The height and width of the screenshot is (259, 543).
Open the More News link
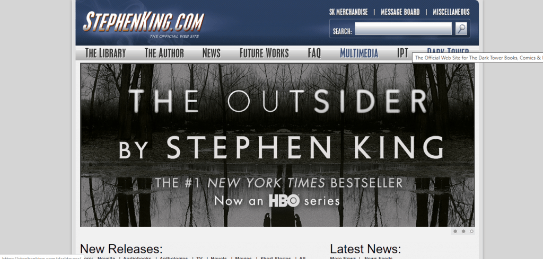coord(343,257)
